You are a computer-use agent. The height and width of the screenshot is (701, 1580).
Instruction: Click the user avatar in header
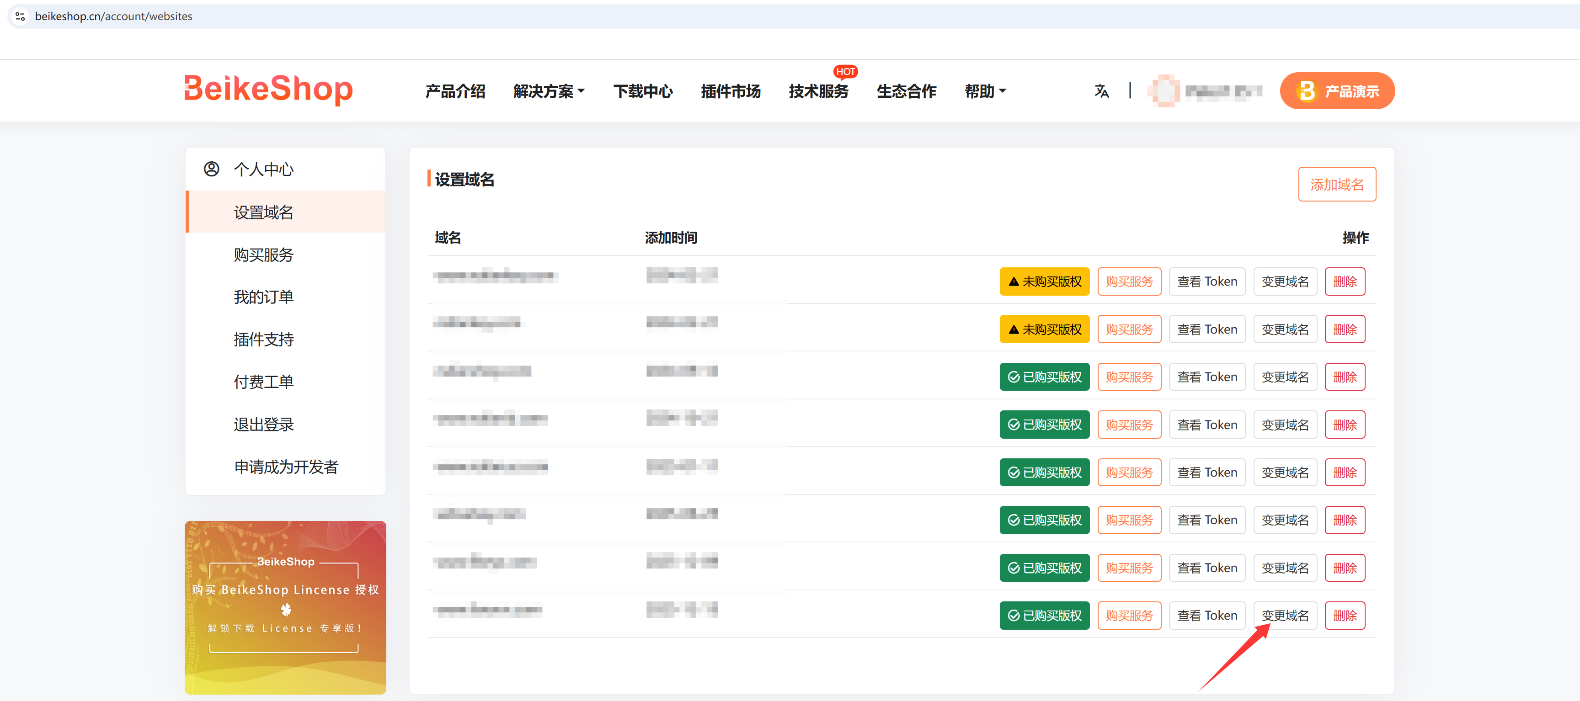(x=1164, y=91)
